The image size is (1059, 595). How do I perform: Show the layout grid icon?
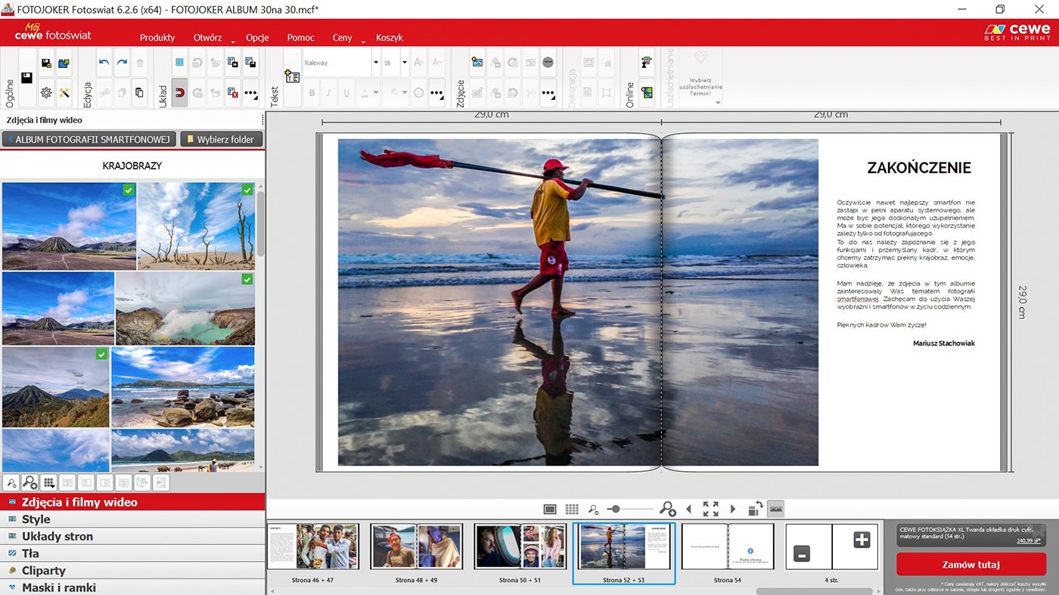(179, 63)
